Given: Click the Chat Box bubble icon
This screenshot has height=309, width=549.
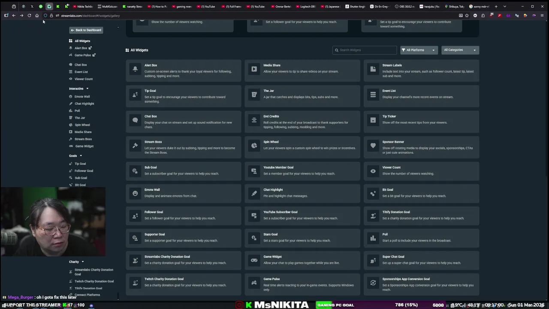Looking at the screenshot, I should click(135, 120).
